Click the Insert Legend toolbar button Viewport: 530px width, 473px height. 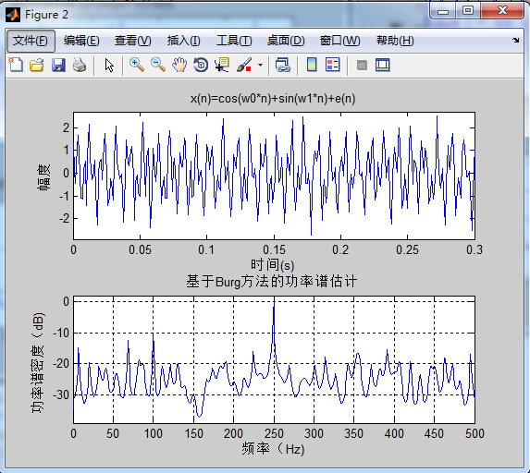tap(333, 65)
